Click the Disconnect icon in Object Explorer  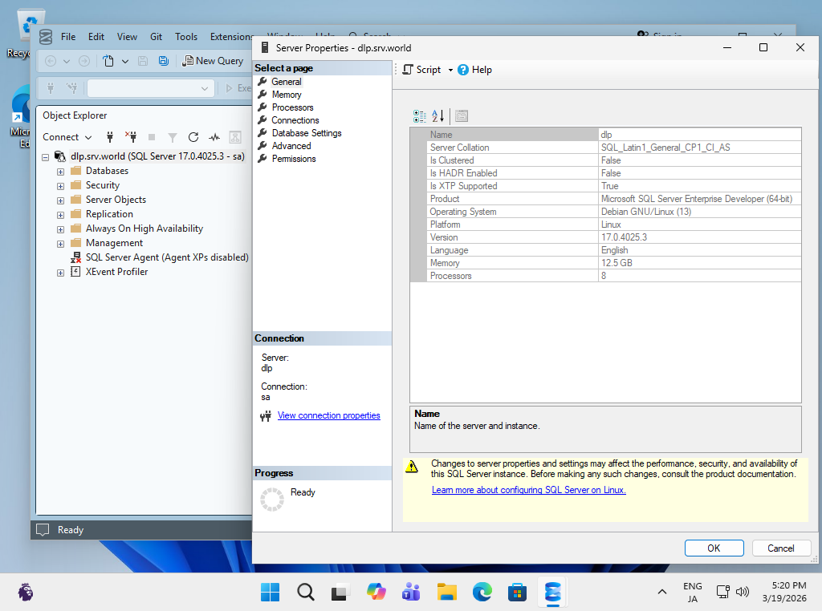click(131, 137)
